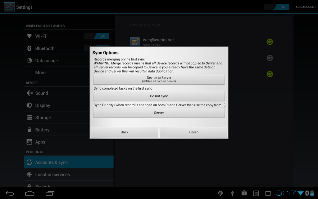Image resolution: width=318 pixels, height=199 pixels.
Task: Toggle the auto-sync ON switch at top
Action: (277, 7)
